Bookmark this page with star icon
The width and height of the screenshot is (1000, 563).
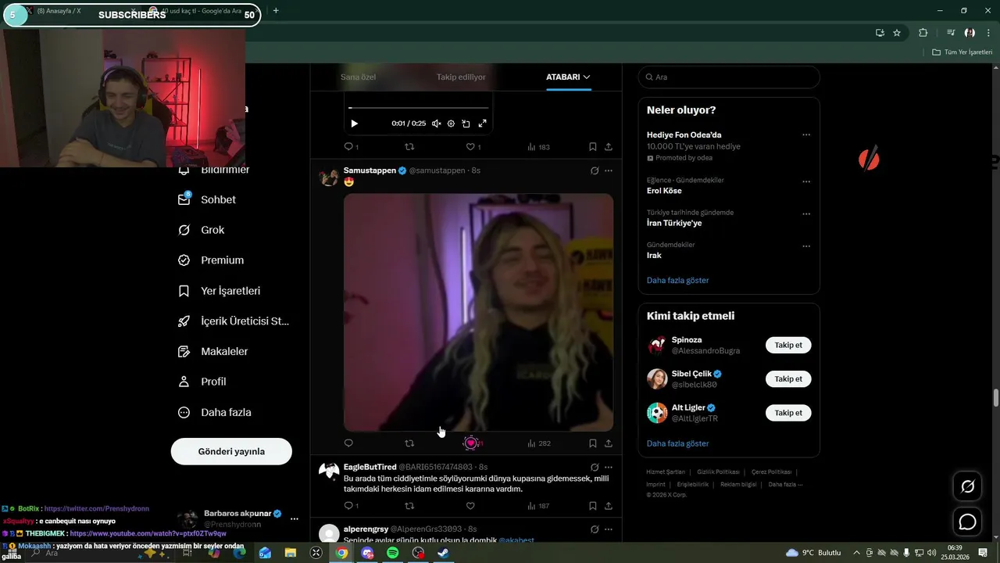coord(897,33)
